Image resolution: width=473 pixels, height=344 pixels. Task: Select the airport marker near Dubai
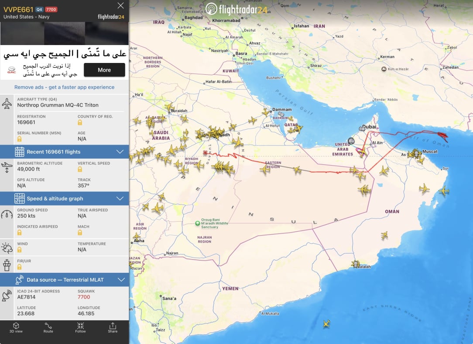[x=362, y=129]
